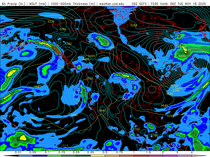The image size is (210, 157).
Task: Click the medium green 0.15 precip swatch
Action: pyautogui.click(x=69, y=156)
